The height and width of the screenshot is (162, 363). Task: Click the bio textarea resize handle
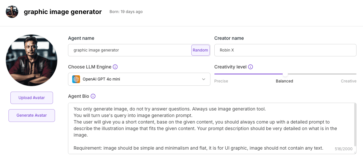tap(355, 153)
